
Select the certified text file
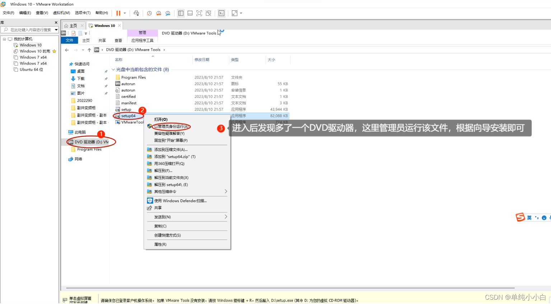[128, 97]
